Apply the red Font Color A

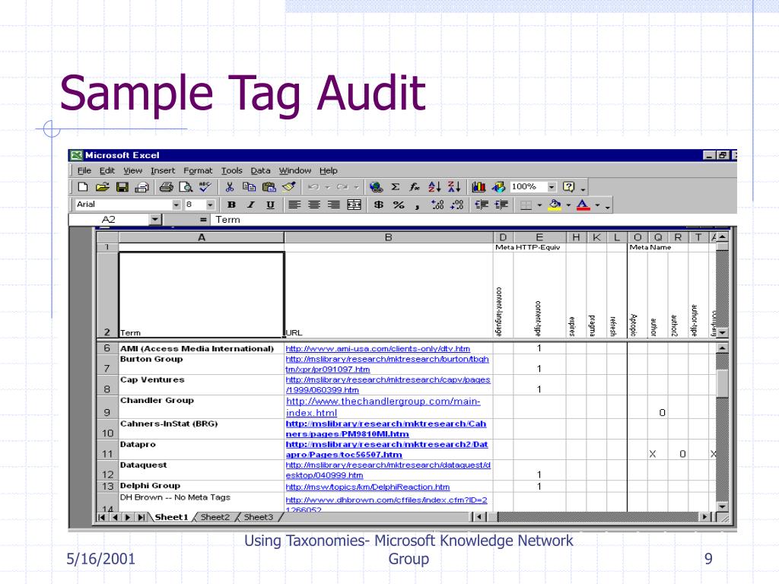[x=583, y=205]
